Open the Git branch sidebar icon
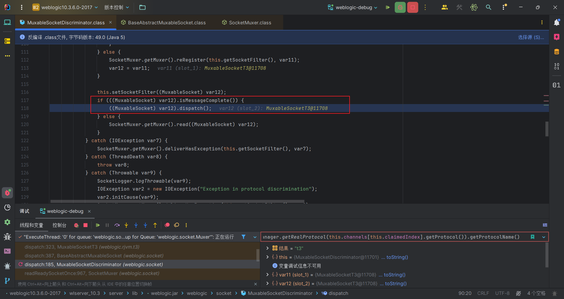The width and height of the screenshot is (564, 299). pos(7,281)
